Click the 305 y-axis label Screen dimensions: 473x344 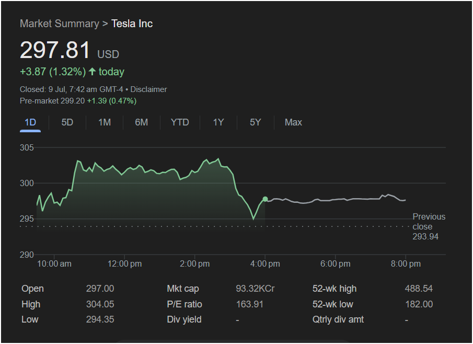(x=27, y=147)
